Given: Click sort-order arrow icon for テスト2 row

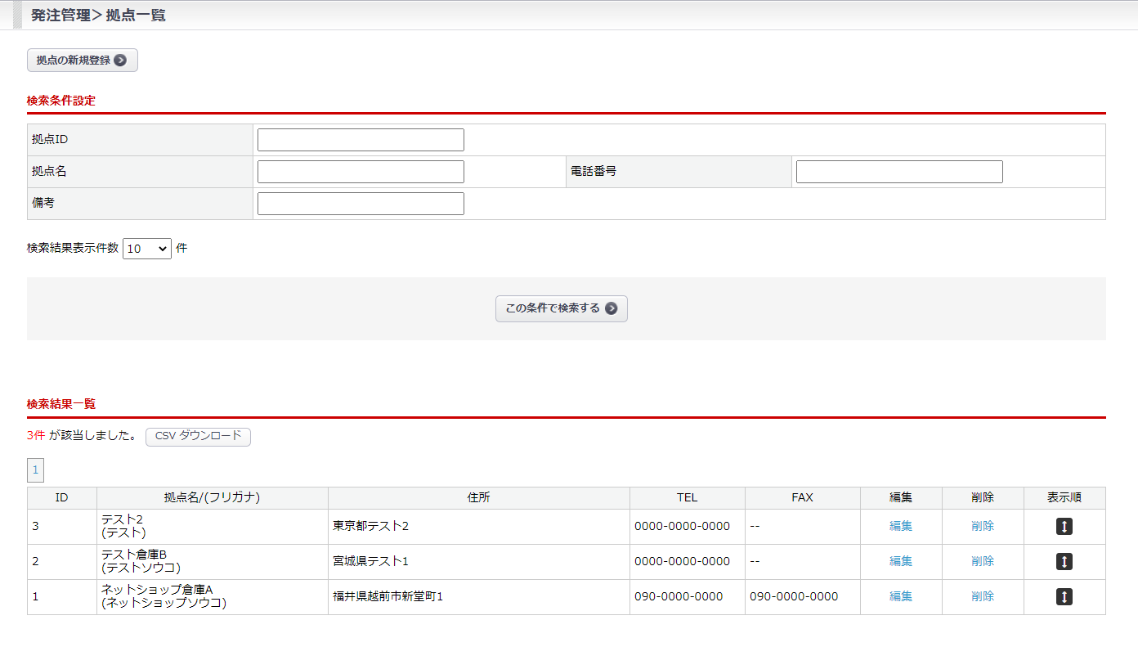Looking at the screenshot, I should tap(1064, 527).
